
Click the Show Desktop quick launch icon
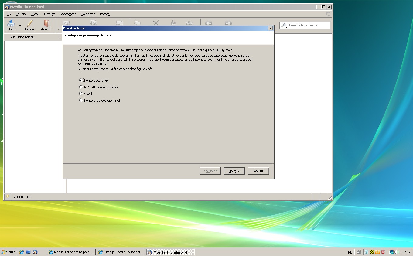[x=28, y=252]
